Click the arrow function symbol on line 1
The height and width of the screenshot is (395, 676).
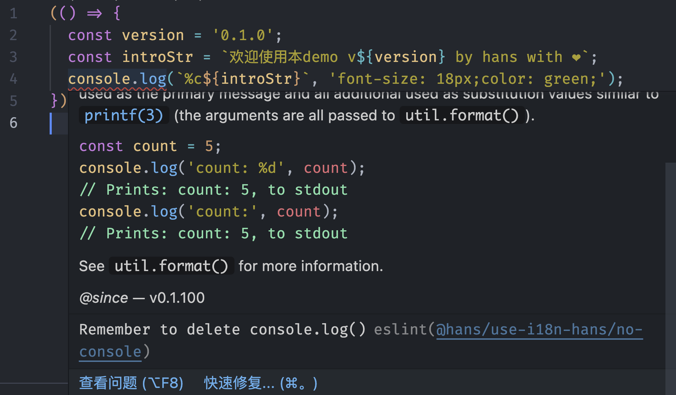pyautogui.click(x=94, y=14)
